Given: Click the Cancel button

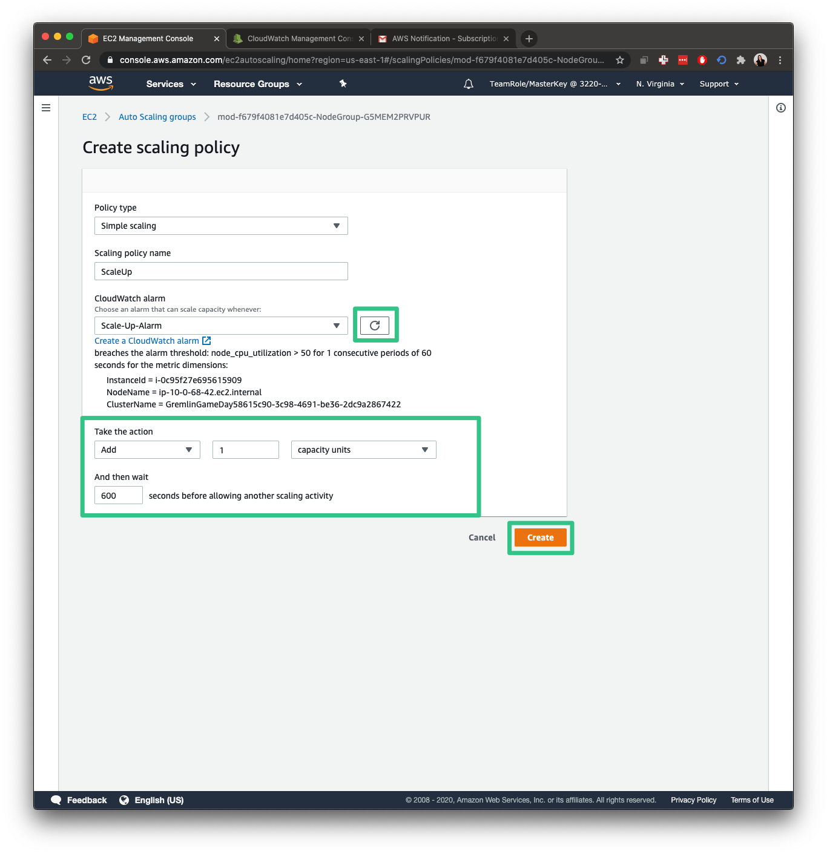Looking at the screenshot, I should (482, 537).
